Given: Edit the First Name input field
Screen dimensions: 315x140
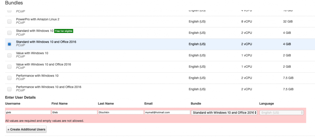Looking at the screenshot, I should click(74, 113).
